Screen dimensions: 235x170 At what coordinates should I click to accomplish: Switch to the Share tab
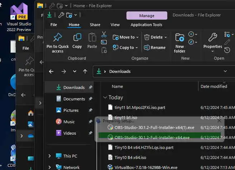(95, 25)
